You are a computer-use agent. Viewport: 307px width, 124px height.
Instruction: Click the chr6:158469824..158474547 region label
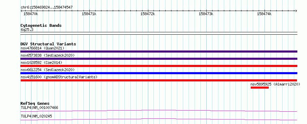coord(47,7)
